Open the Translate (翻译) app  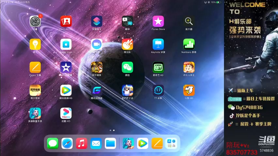(127, 21)
